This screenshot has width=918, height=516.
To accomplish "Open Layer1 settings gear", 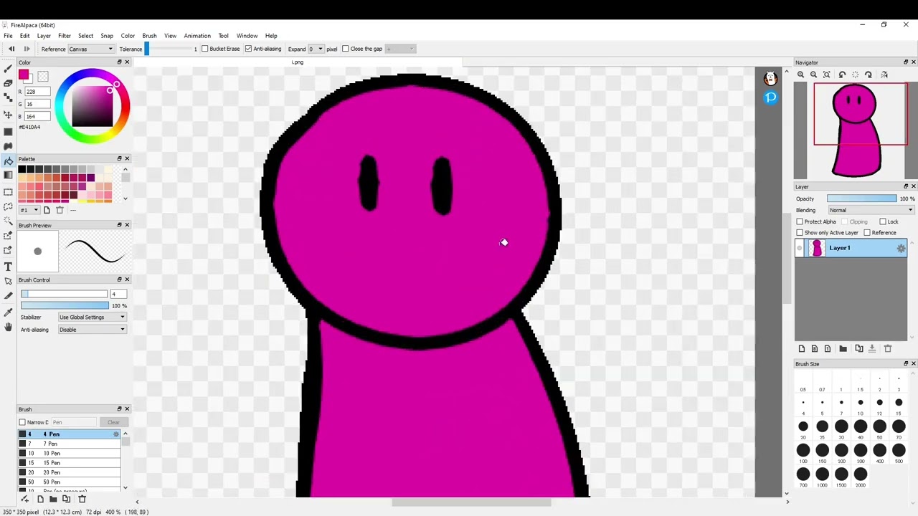I will tap(901, 248).
